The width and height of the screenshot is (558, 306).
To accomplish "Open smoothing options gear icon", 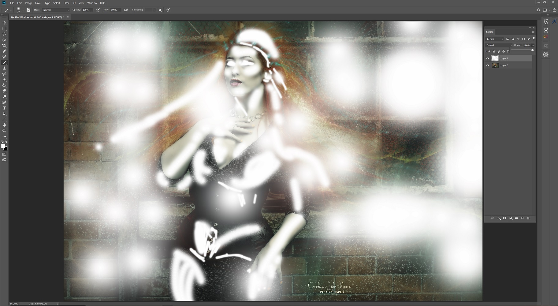I will (x=160, y=10).
